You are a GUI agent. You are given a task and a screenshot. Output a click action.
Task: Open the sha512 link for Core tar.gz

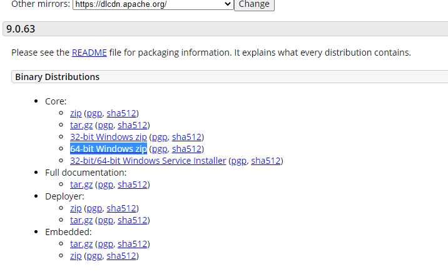132,125
